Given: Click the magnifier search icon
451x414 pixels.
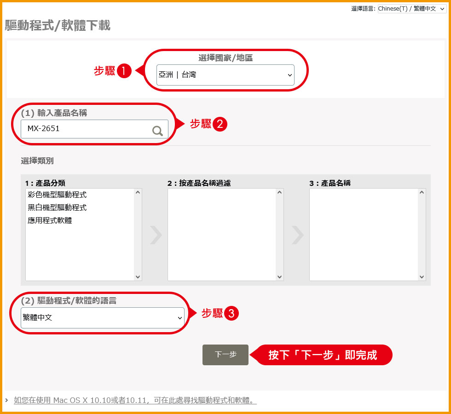Looking at the screenshot, I should pos(157,131).
